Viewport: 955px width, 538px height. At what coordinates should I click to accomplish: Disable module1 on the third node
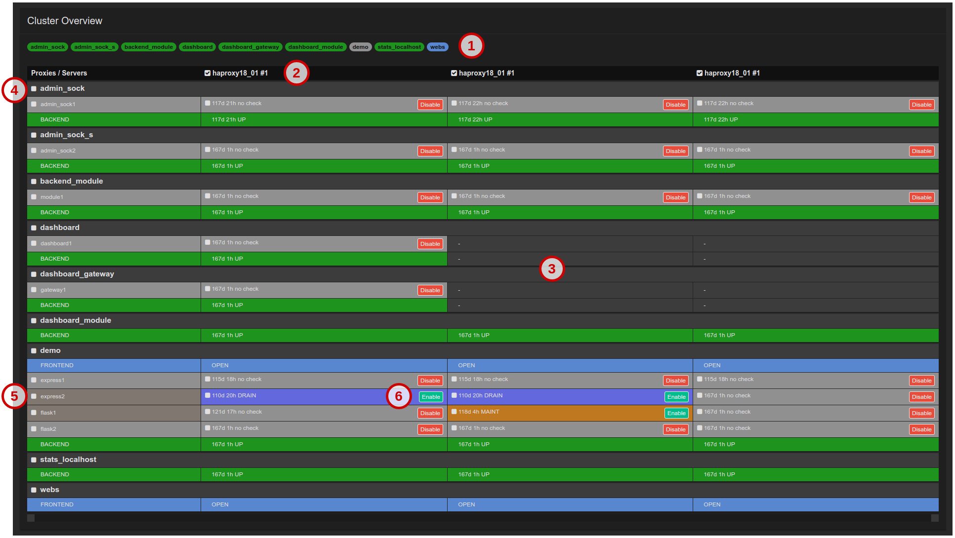(921, 197)
